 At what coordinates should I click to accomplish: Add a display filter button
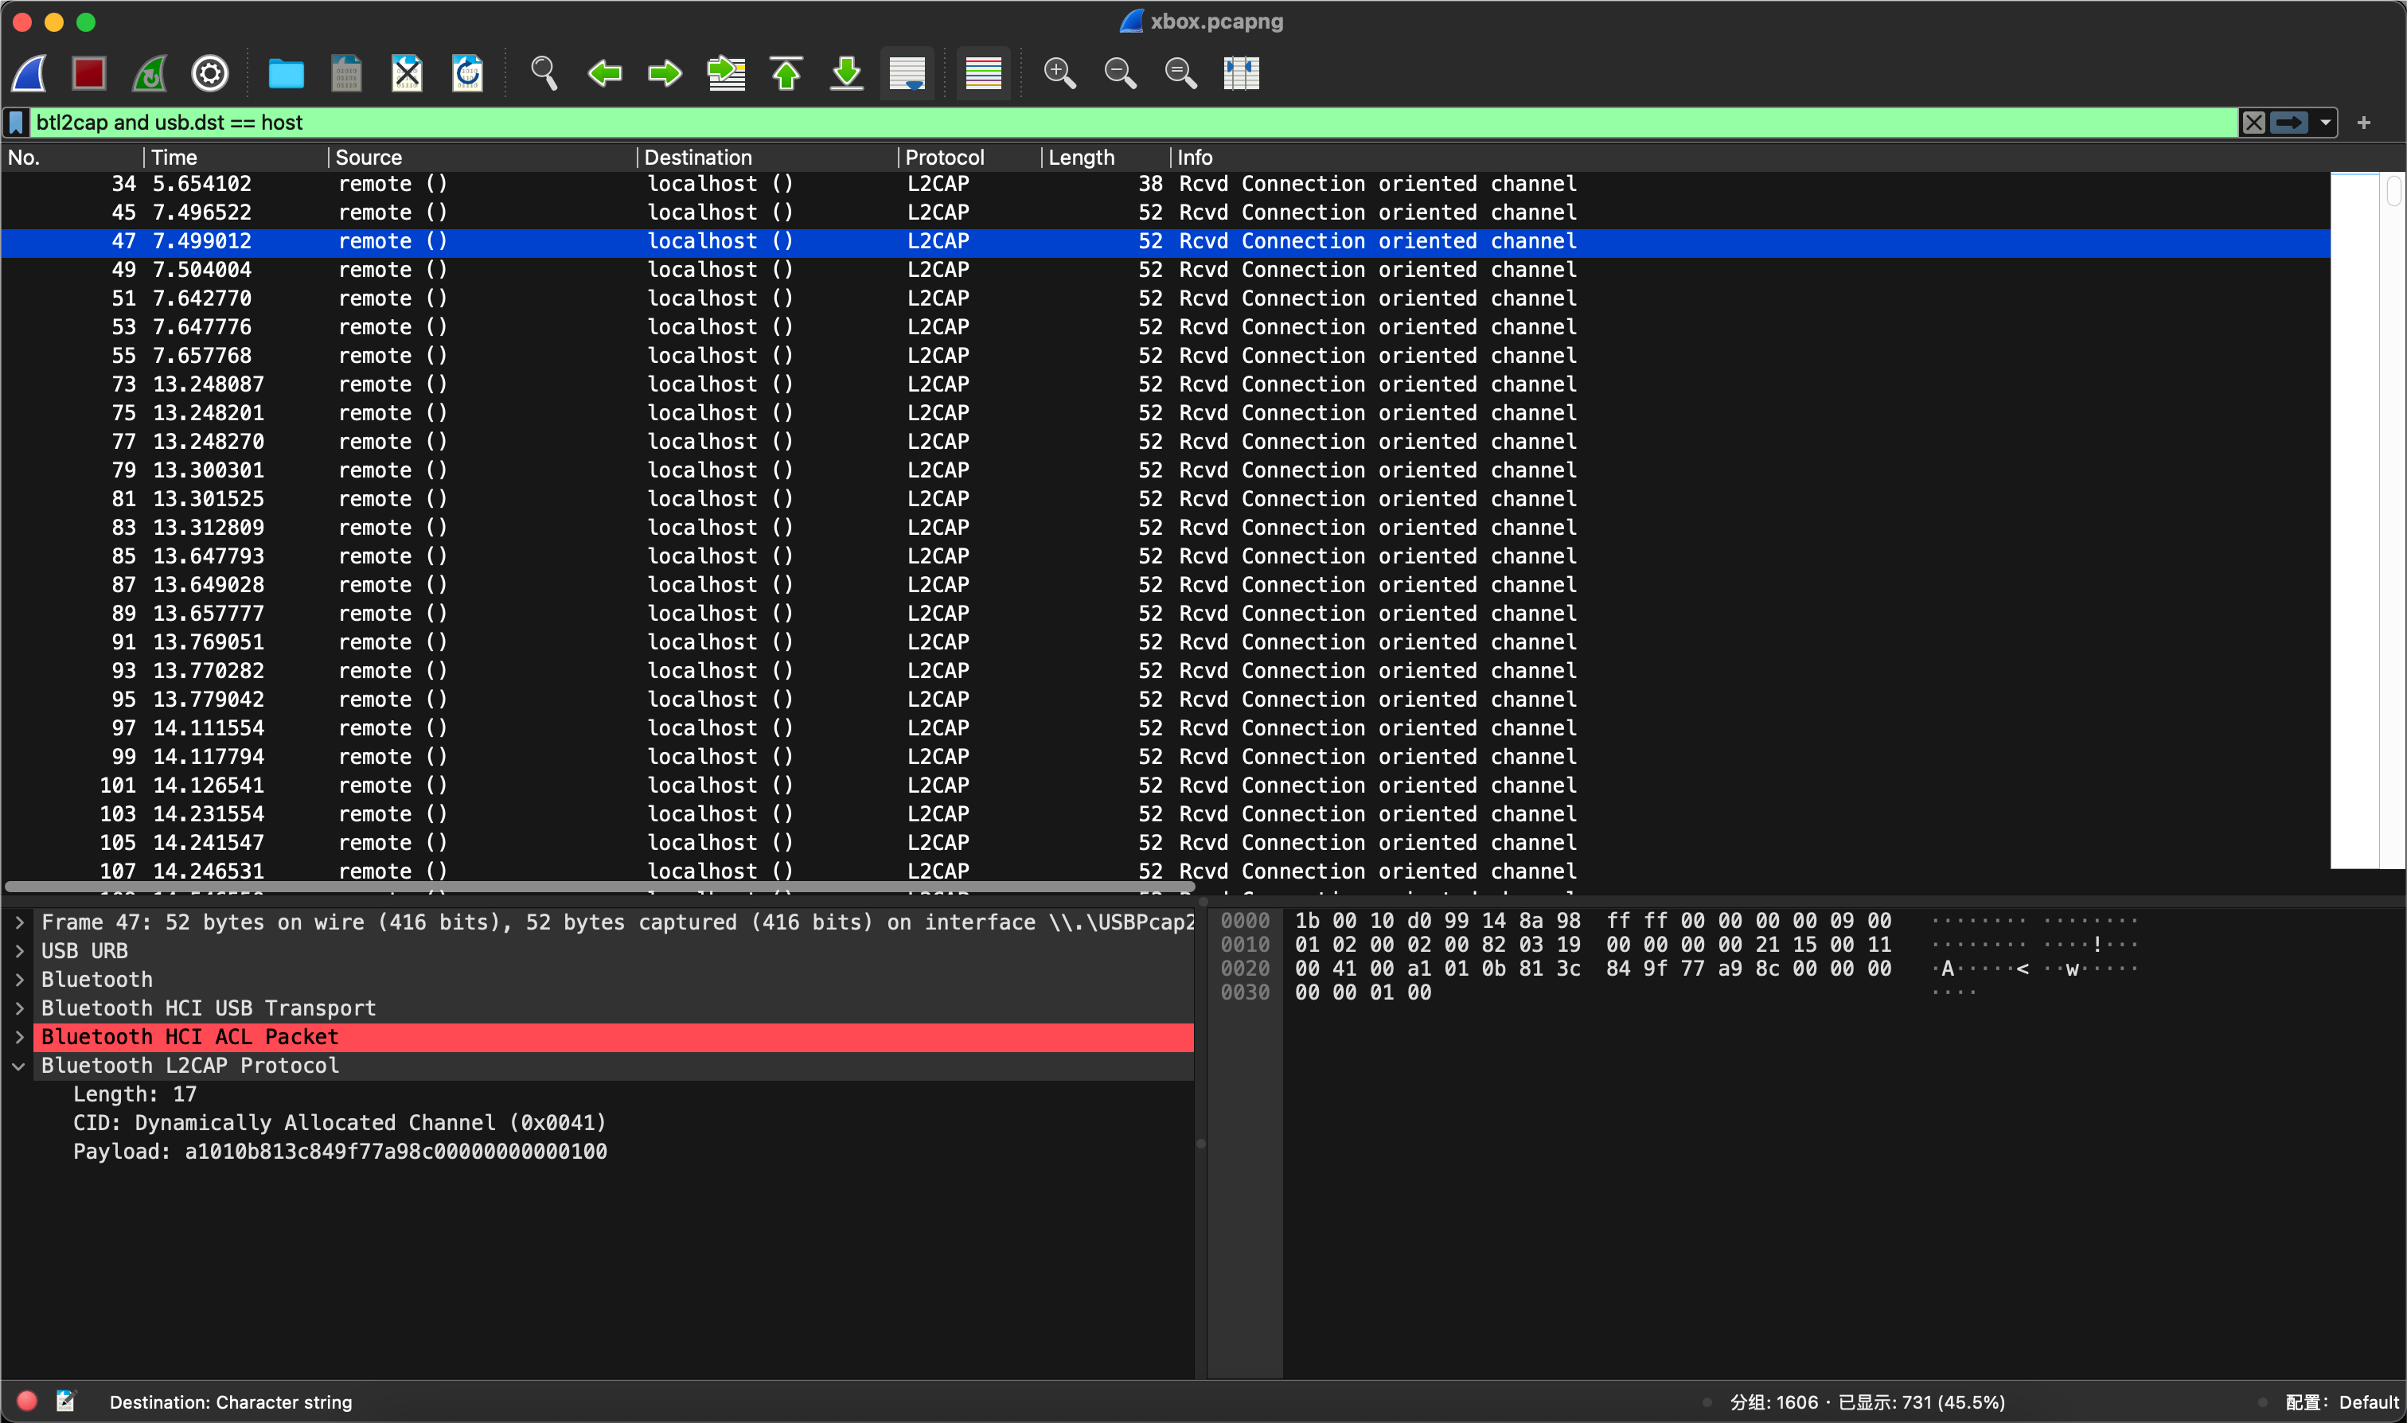2364,123
